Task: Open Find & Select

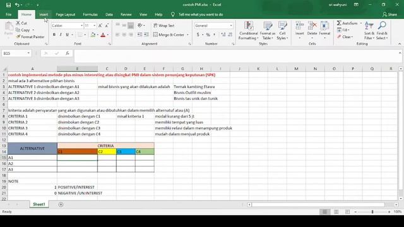Action: point(382,30)
